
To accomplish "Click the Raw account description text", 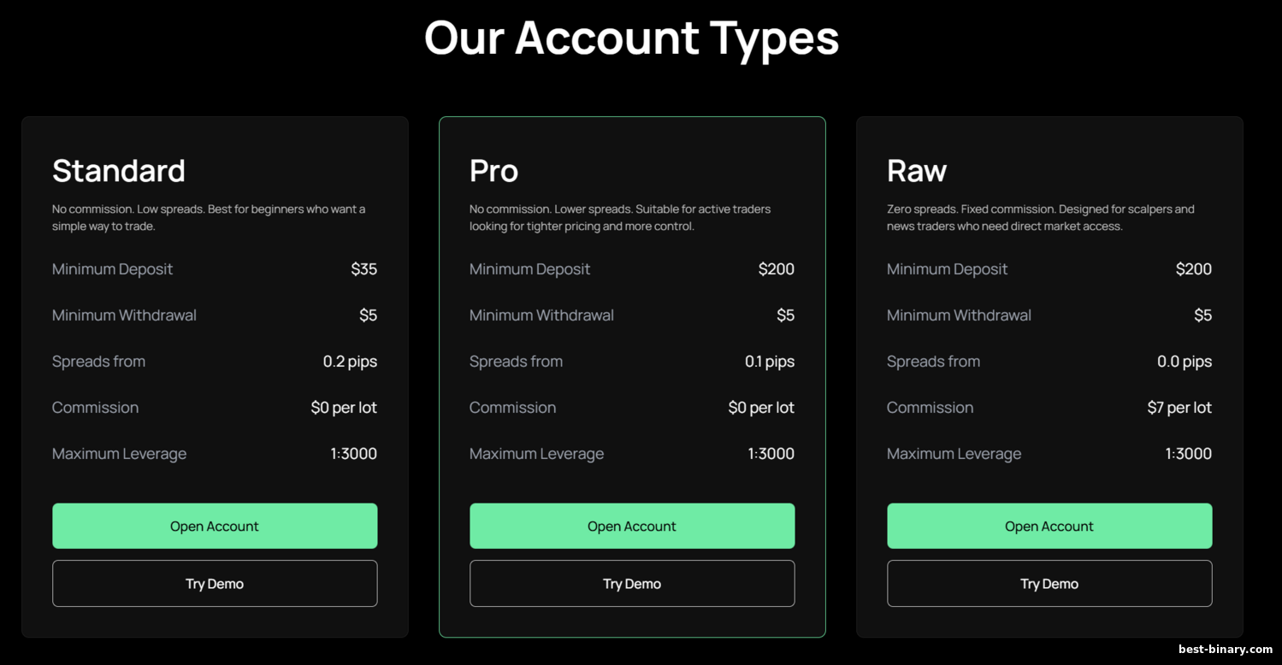I will tap(1040, 217).
